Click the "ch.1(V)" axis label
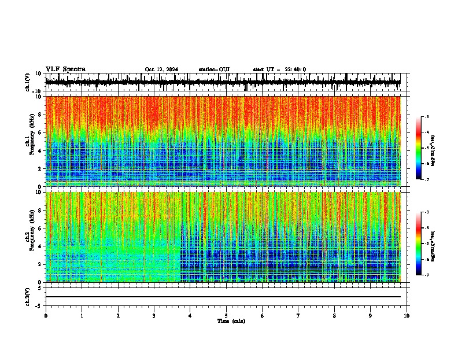Image resolution: width=458 pixels, height=354 pixels. click(x=28, y=82)
